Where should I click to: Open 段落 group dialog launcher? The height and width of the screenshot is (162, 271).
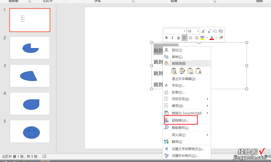pyautogui.click(x=215, y=1)
